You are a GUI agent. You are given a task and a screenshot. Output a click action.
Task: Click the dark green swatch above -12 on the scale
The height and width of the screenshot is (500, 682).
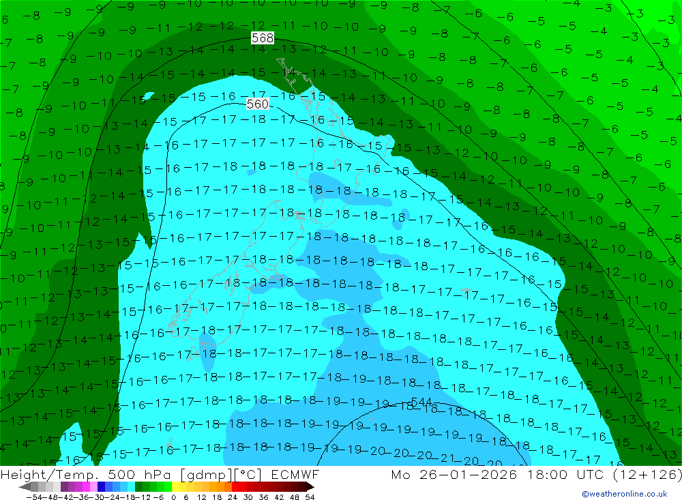[x=138, y=487]
